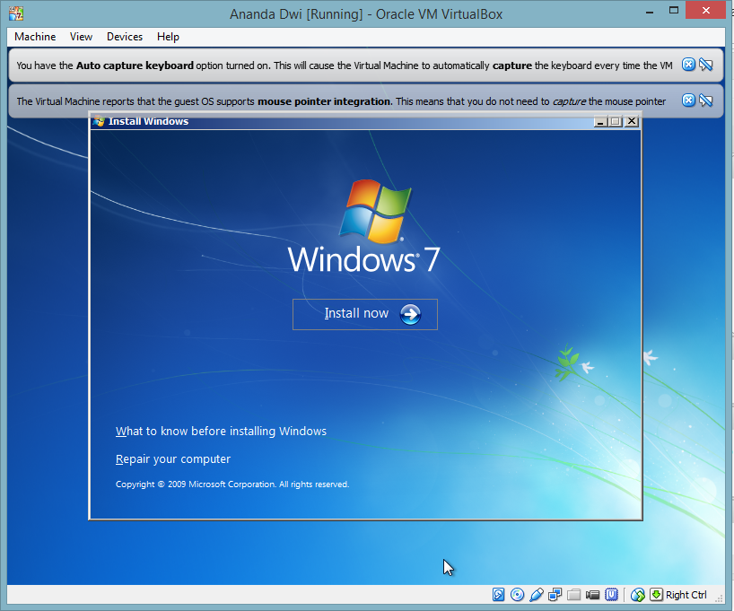
Task: Dismiss the Auto capture keyboard notification
Action: tap(688, 65)
